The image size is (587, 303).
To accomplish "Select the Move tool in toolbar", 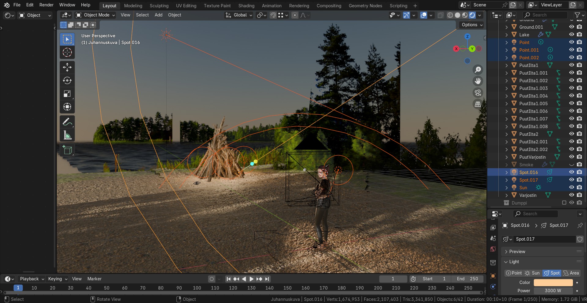I will 67,67.
